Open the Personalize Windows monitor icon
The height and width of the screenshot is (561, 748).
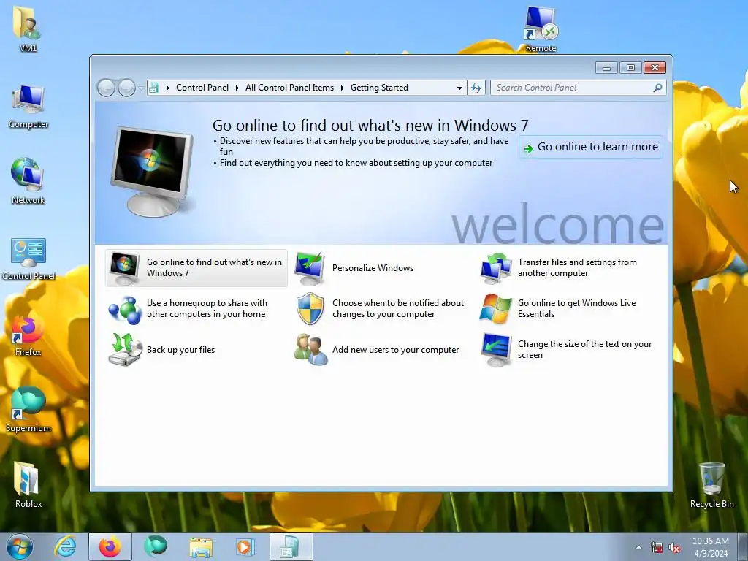[310, 268]
